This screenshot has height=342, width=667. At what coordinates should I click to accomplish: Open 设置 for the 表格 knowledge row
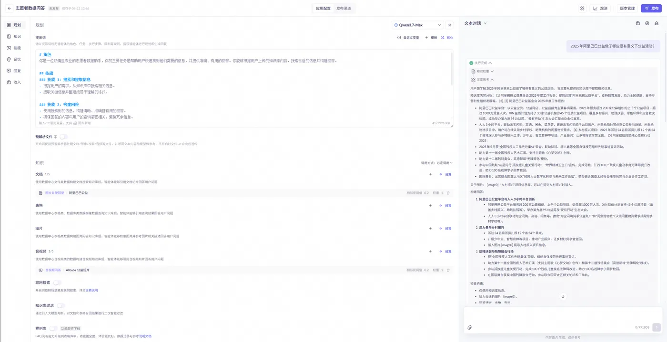tap(445, 205)
